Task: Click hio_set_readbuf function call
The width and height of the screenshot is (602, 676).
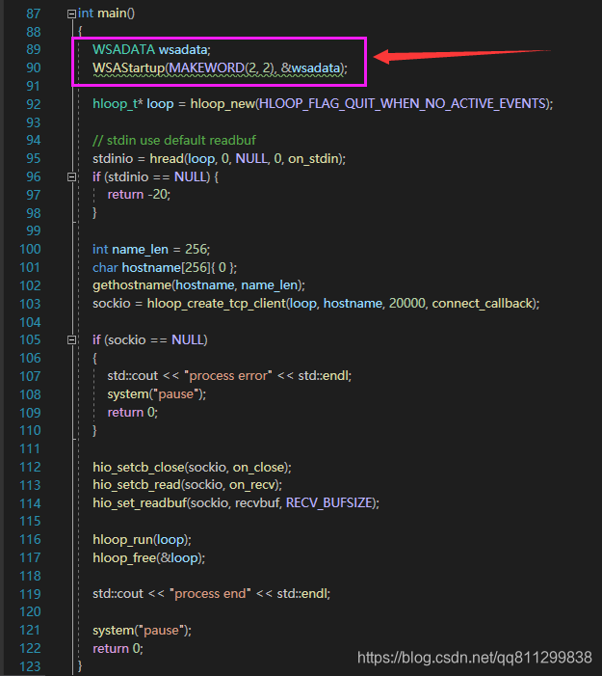Action: tap(140, 503)
